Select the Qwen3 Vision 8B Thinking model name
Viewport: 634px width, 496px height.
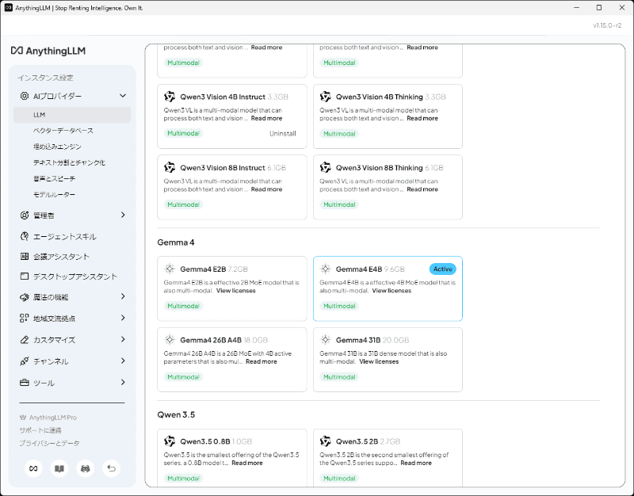pos(380,168)
